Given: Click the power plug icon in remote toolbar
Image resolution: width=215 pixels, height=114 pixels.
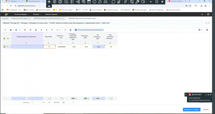Looking at the screenshot, I should pos(100,2).
